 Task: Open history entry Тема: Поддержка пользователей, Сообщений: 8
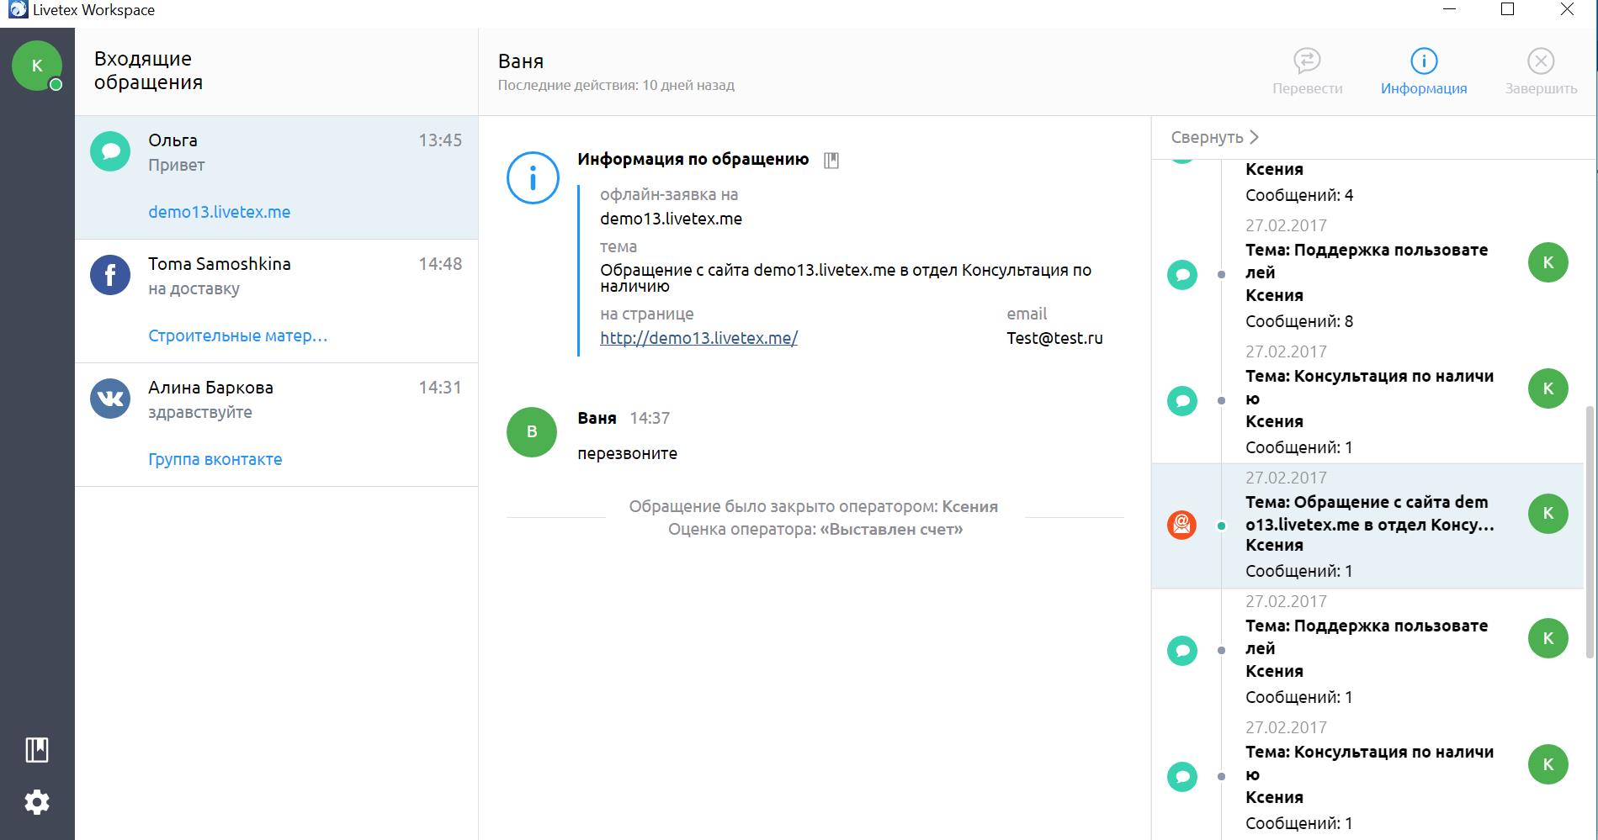tap(1367, 274)
